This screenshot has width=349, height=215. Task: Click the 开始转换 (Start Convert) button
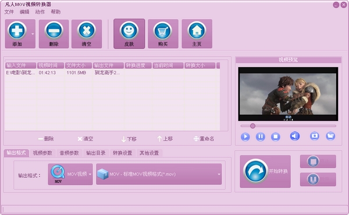point(265,172)
